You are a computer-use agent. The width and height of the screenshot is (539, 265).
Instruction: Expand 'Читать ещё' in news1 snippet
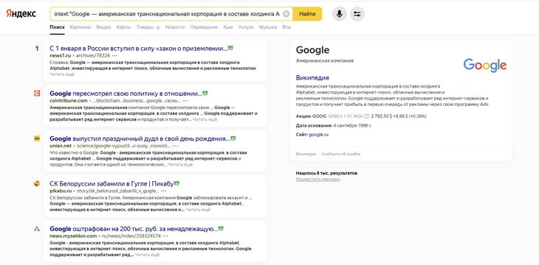(62, 74)
